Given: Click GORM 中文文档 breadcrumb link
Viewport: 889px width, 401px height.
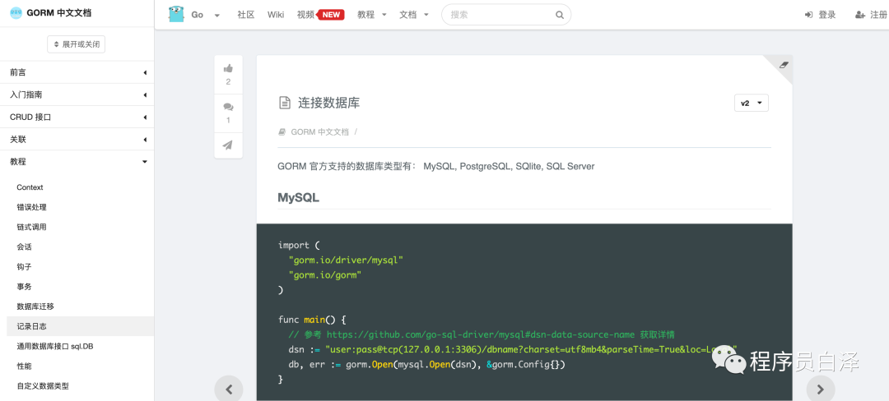Looking at the screenshot, I should click(x=319, y=131).
